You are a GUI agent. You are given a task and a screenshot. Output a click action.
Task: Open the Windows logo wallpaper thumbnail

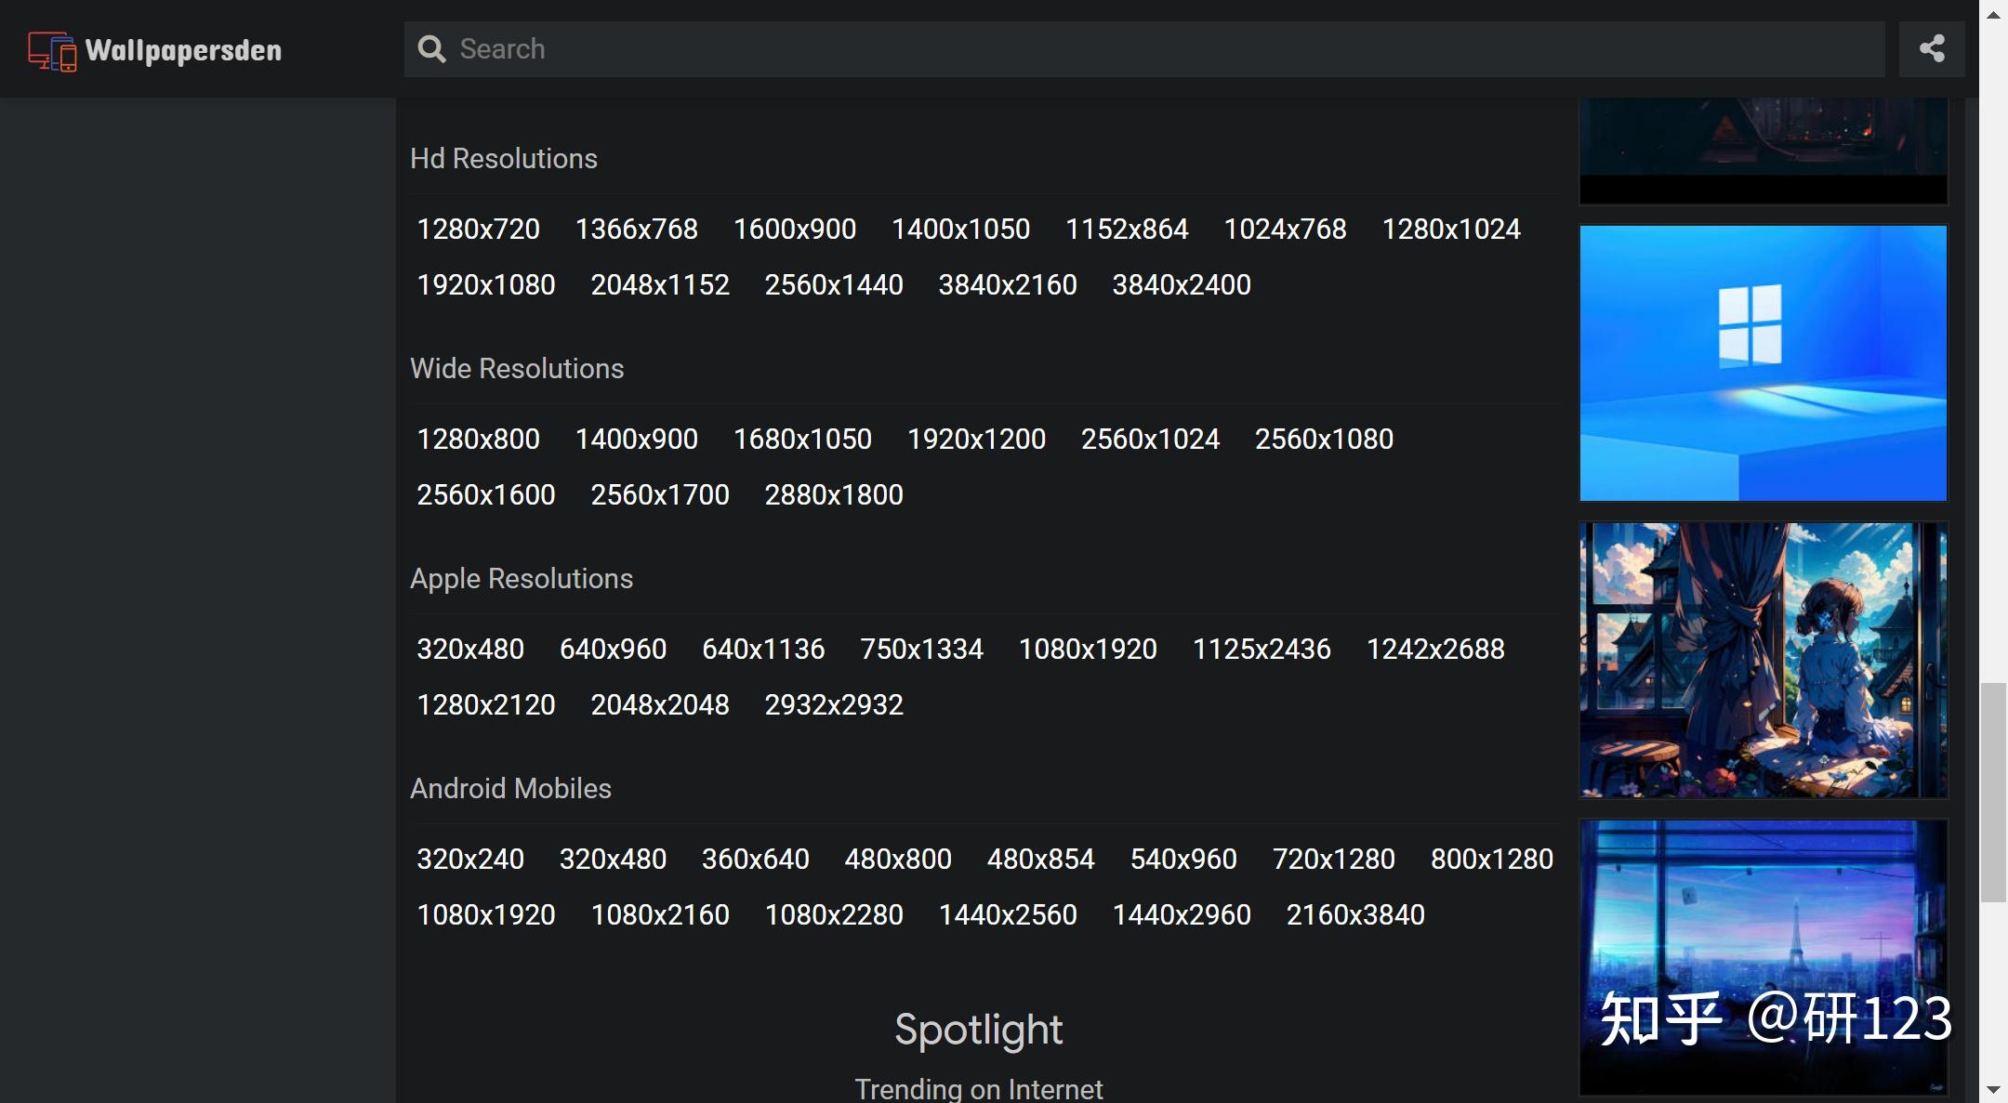(1763, 363)
